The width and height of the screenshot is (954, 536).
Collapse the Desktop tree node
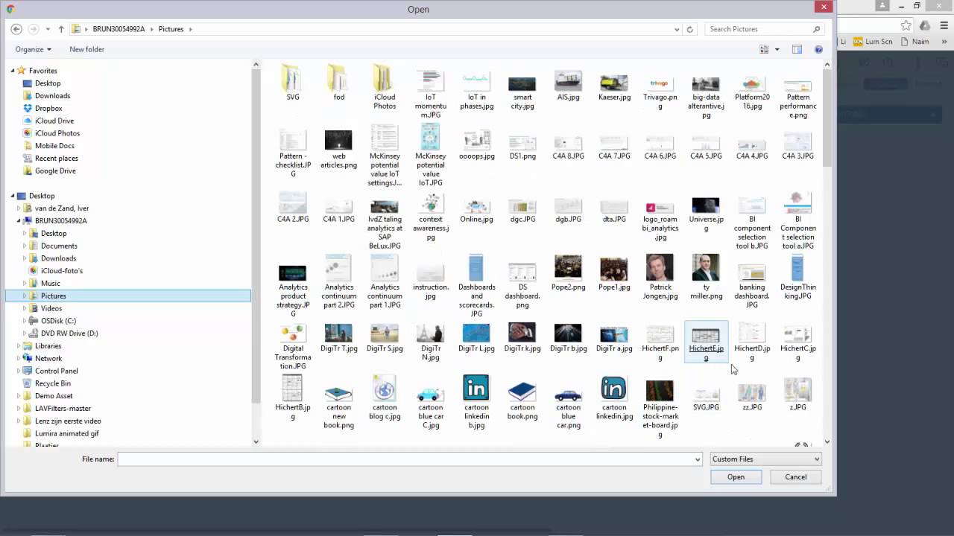13,196
